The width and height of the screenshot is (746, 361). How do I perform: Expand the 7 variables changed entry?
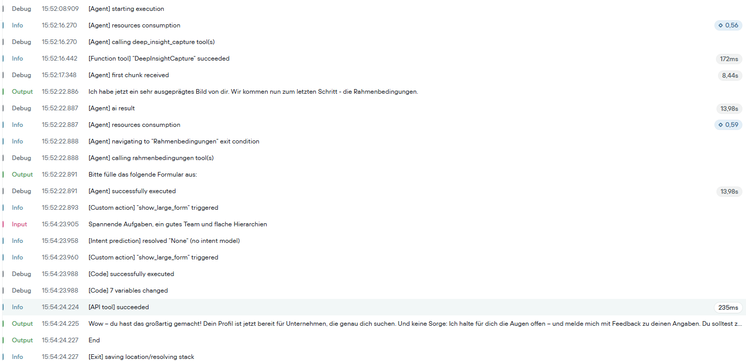(374, 291)
